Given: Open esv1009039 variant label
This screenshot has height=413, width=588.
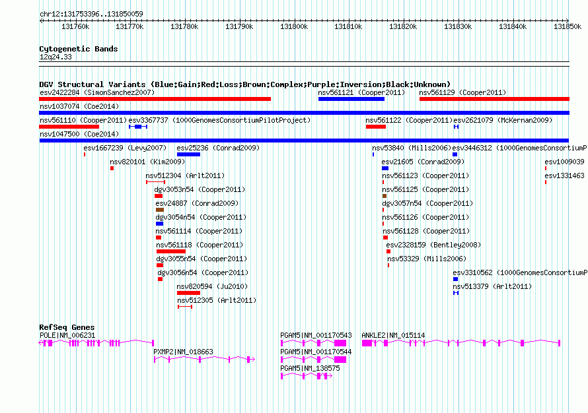Looking at the screenshot, I should [564, 162].
